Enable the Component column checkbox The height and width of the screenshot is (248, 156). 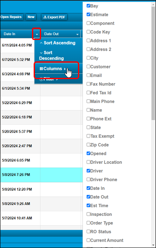coord(88,23)
